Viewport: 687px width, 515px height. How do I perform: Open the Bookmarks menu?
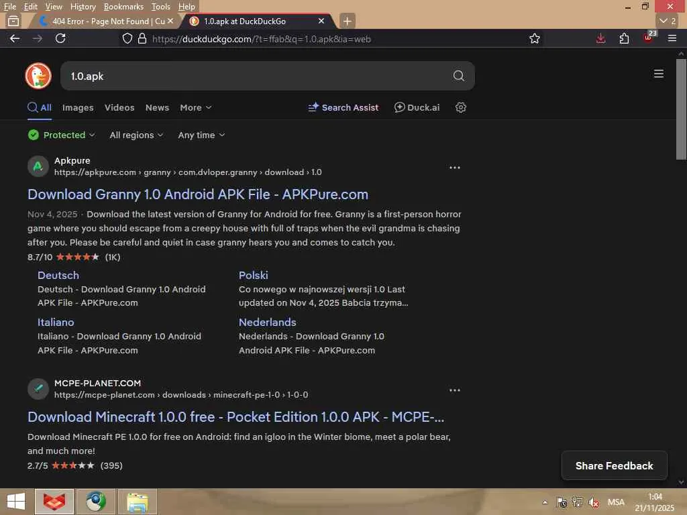coord(123,7)
